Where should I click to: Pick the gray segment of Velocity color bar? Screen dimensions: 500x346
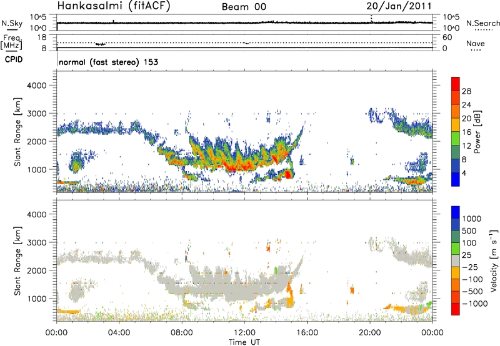456,260
